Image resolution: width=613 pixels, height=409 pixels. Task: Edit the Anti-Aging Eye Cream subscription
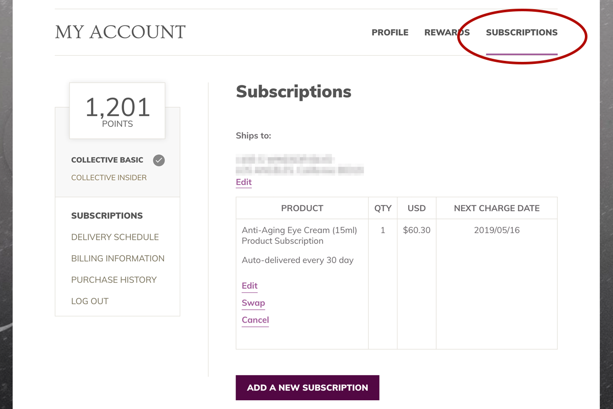[x=249, y=286]
